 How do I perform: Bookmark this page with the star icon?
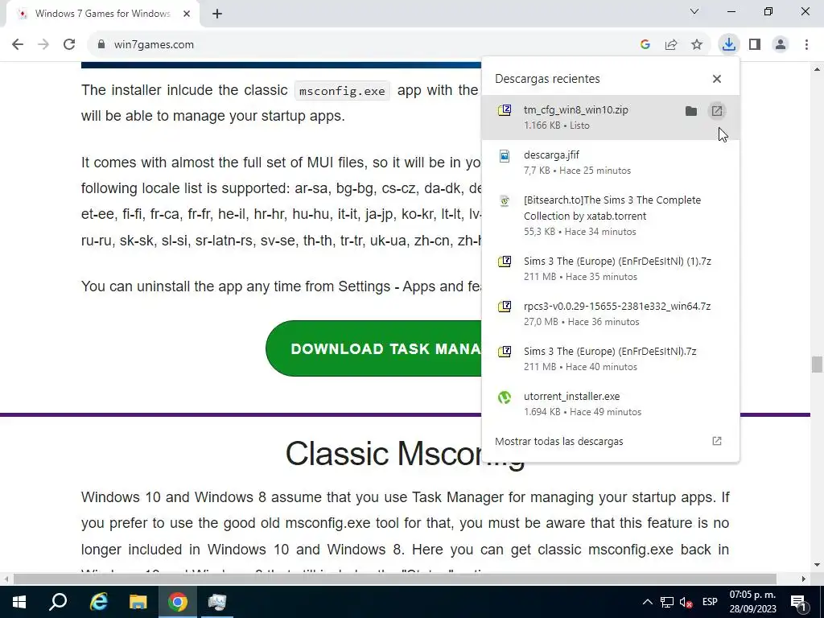tap(697, 45)
